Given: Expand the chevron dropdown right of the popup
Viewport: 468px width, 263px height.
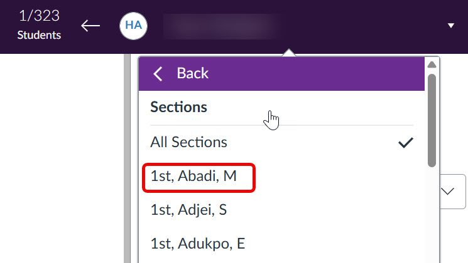Looking at the screenshot, I should click(447, 191).
